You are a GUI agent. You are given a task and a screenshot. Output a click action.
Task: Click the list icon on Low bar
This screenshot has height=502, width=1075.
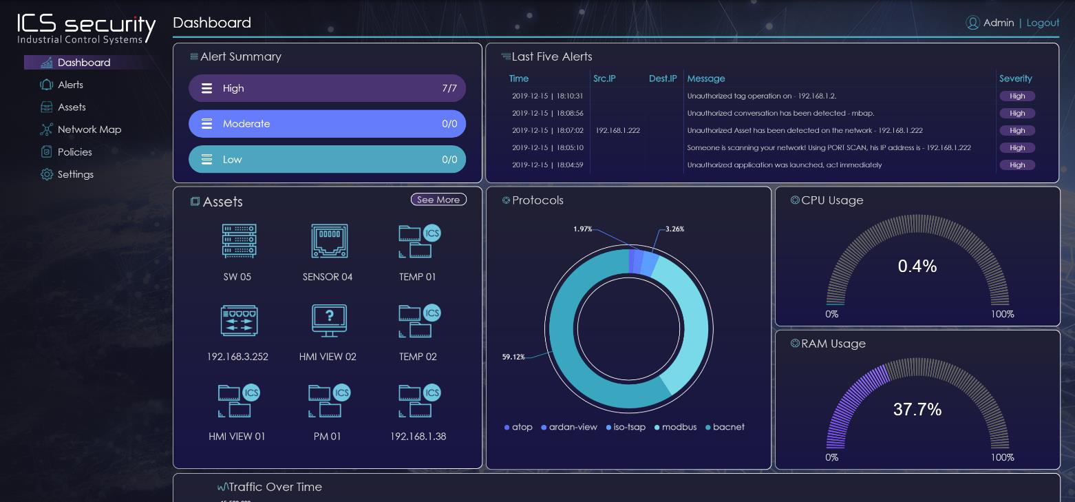[206, 160]
